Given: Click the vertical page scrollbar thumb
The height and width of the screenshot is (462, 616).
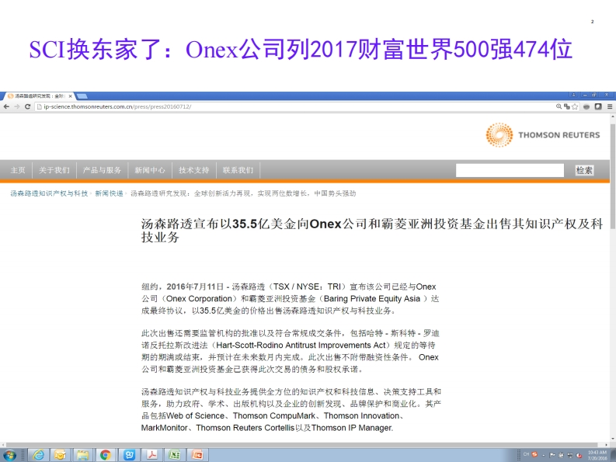Looking at the screenshot, I should pos(612,175).
